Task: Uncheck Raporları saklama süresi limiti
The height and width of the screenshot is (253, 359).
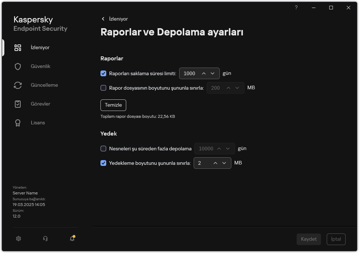Action: coord(103,73)
